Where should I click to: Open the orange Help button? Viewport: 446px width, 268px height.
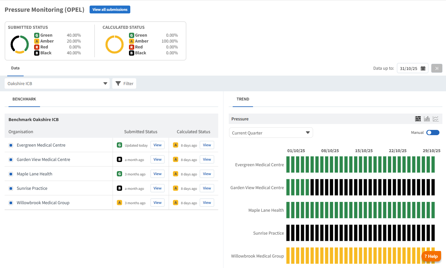[x=431, y=256]
